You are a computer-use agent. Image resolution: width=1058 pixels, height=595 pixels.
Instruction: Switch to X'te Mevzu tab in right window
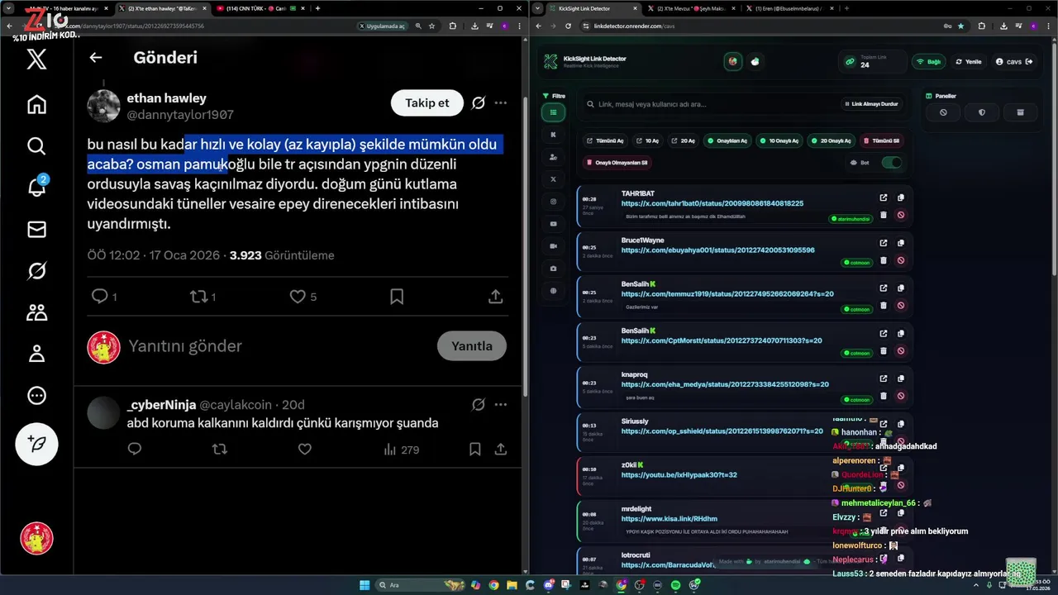pyautogui.click(x=693, y=8)
